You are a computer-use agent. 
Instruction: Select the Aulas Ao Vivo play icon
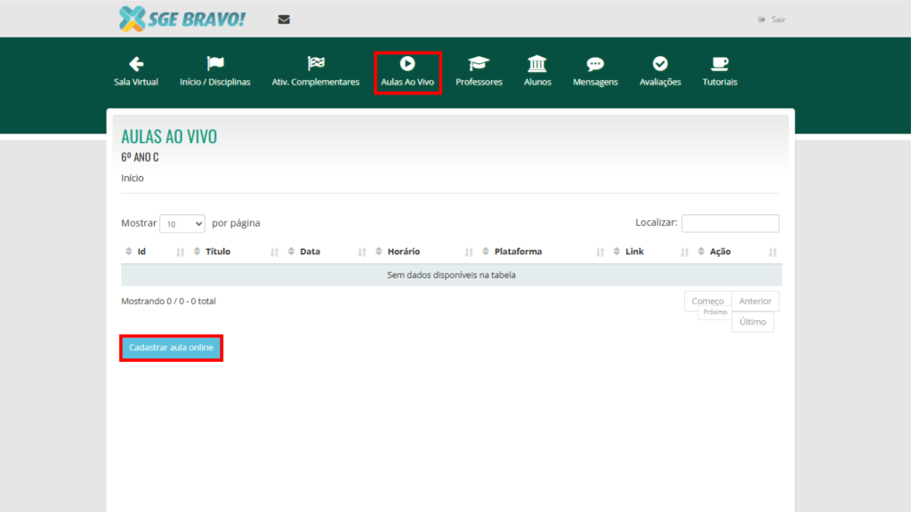tap(407, 64)
